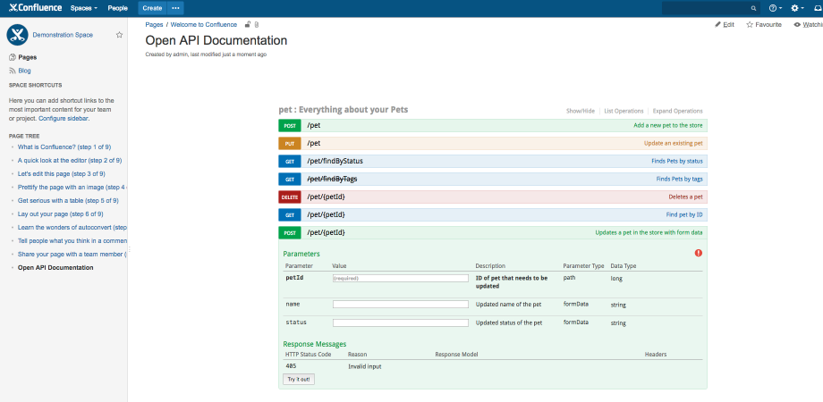Open the People menu item
Image resolution: width=823 pixels, height=402 pixels.
point(117,8)
